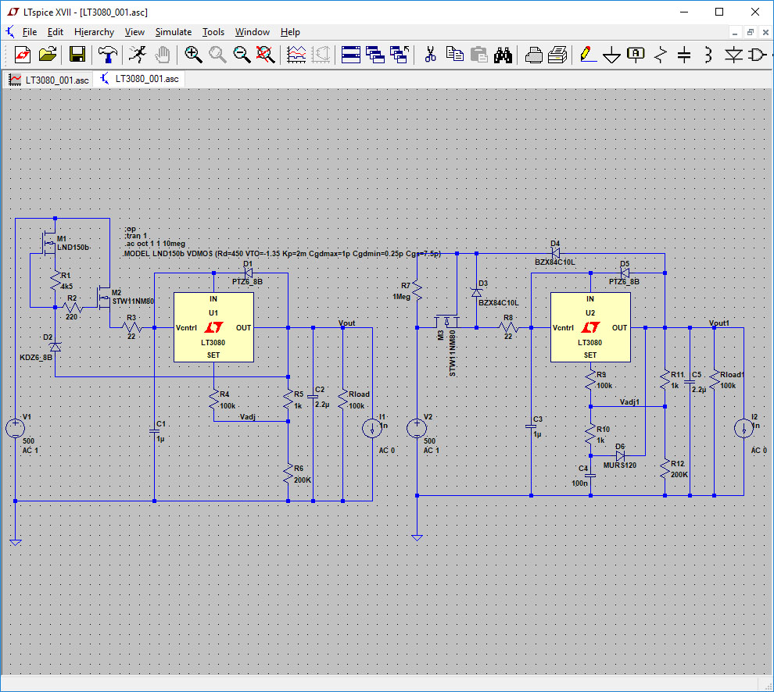Image resolution: width=774 pixels, height=692 pixels.
Task: Click the Zoom to Fit icon
Action: pos(266,54)
